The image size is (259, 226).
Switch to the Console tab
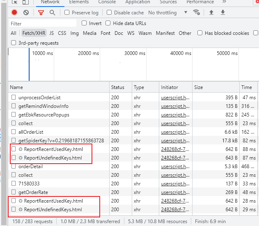click(x=107, y=2)
